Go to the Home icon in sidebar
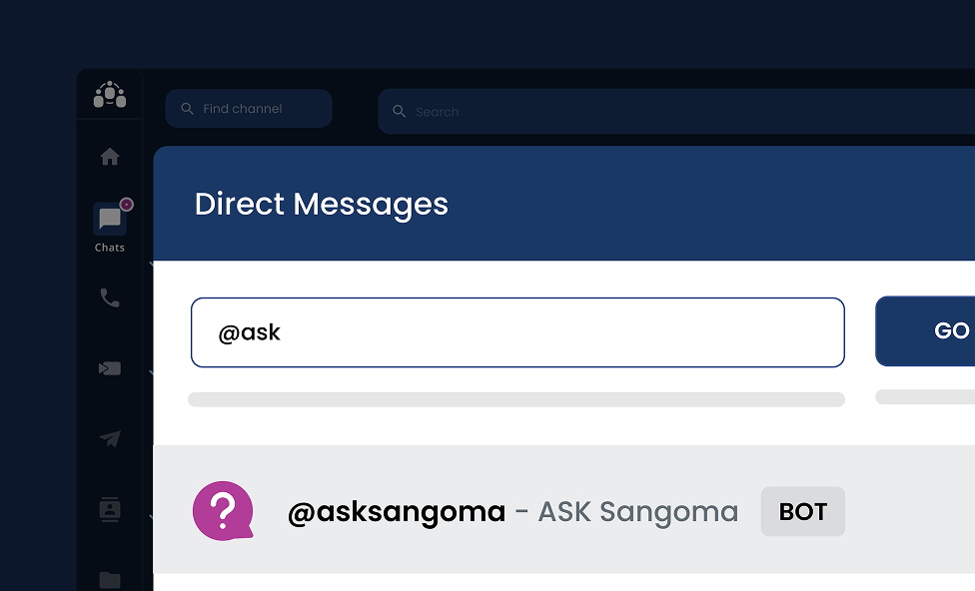 [110, 157]
